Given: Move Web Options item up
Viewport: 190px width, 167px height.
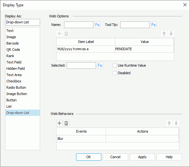Looking at the screenshot, I should (x=164, y=33).
